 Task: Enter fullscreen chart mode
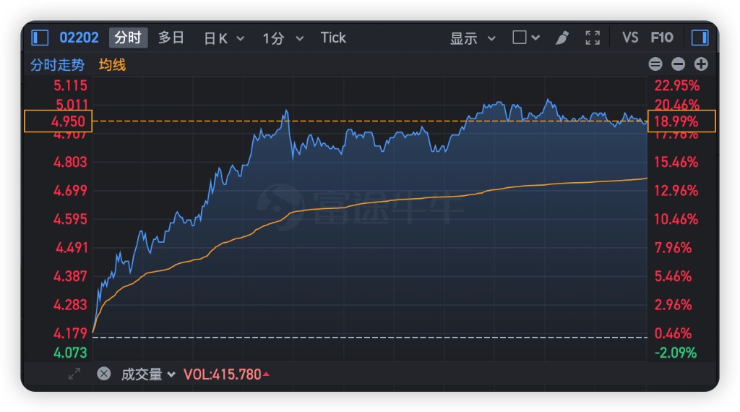(593, 38)
